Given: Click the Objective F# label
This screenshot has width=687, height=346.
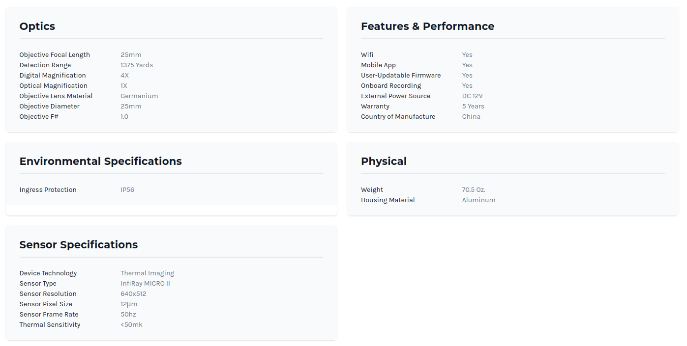Looking at the screenshot, I should tap(39, 117).
